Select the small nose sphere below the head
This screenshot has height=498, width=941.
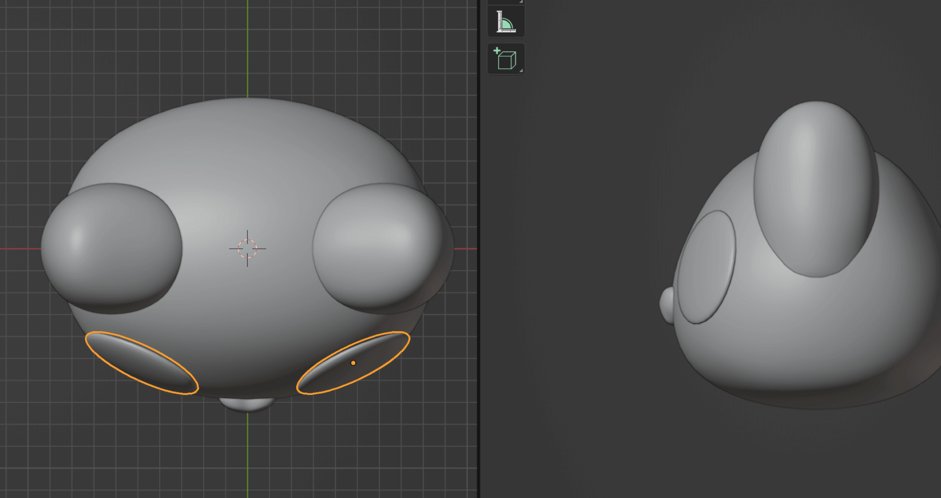248,404
